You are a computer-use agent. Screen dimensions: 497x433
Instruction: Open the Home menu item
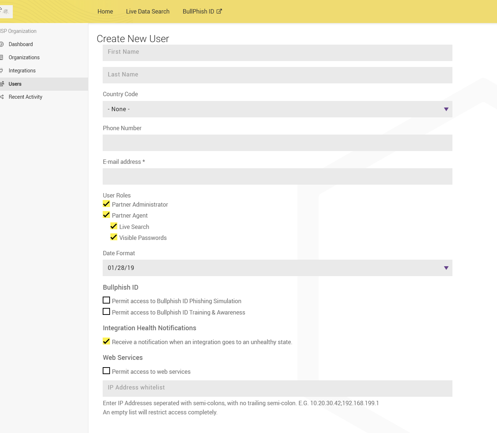[x=105, y=11]
